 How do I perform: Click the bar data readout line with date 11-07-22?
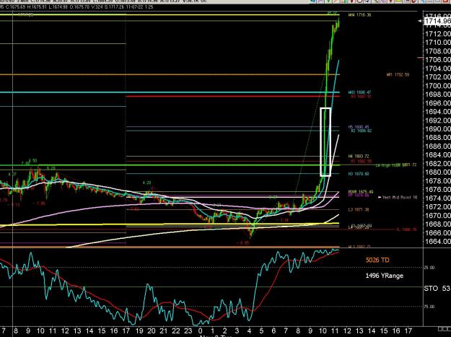tap(76, 6)
